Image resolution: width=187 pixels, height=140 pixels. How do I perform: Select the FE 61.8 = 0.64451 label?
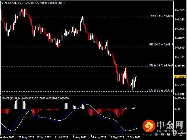point(162,16)
